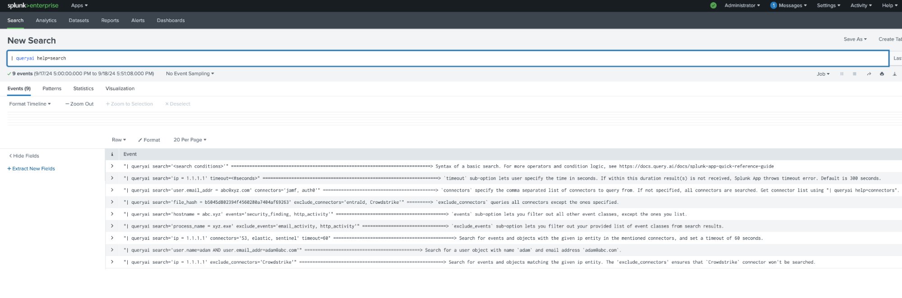Open the Dashboards navigation item
This screenshot has width=902, height=298.
(x=171, y=20)
